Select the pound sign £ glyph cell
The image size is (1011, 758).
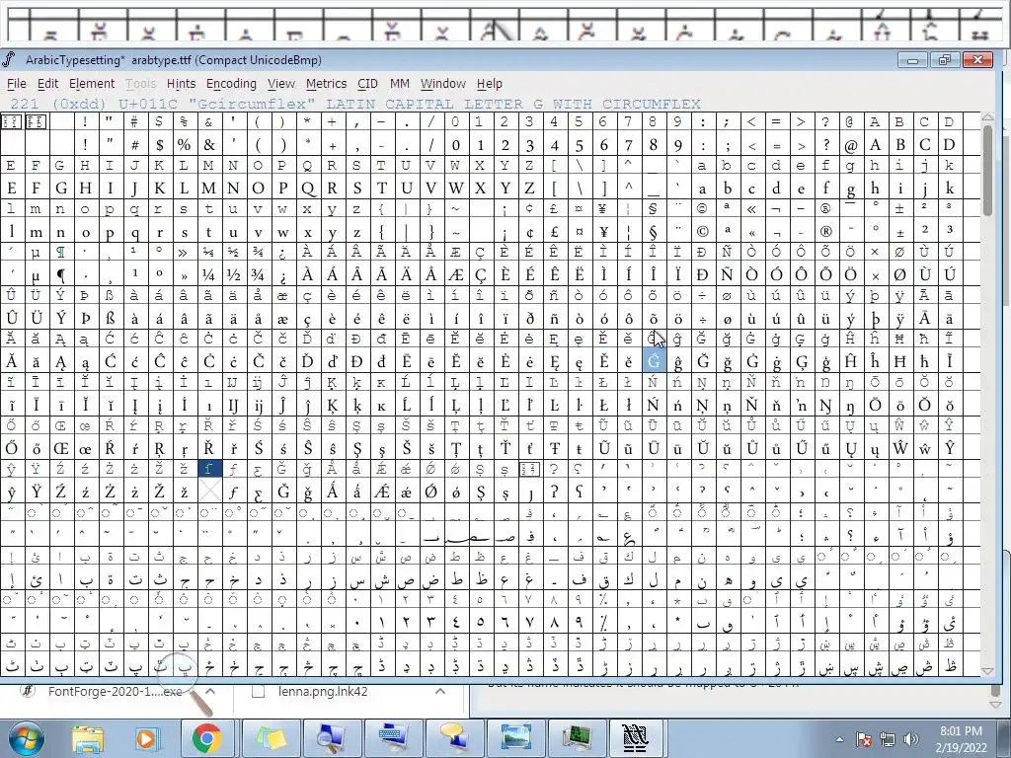(554, 231)
